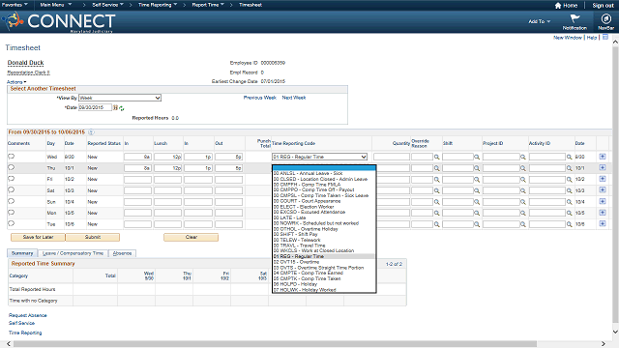
Task: Open the Add To dropdown
Action: tap(540, 21)
